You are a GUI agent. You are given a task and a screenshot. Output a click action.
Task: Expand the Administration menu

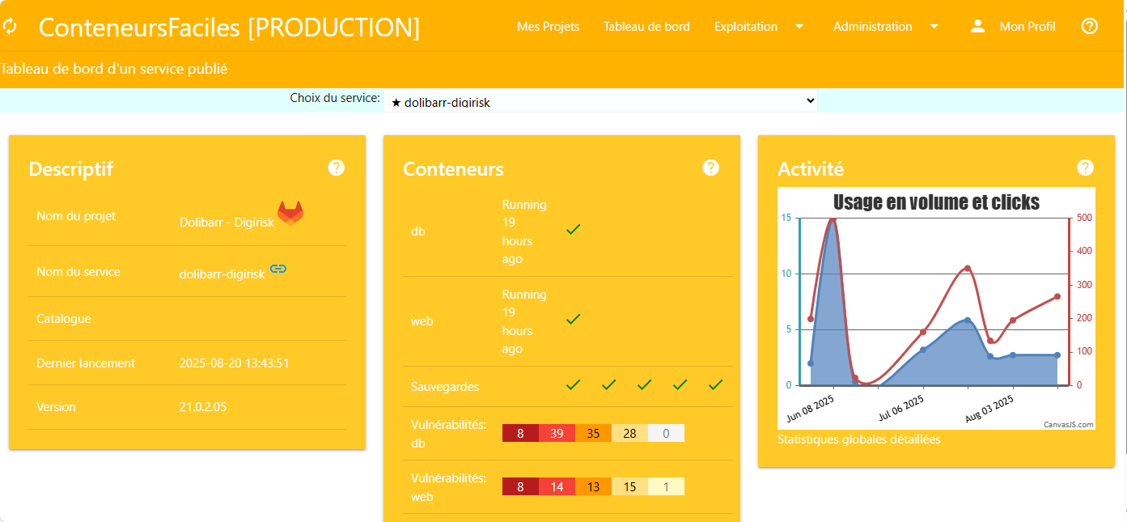point(885,27)
